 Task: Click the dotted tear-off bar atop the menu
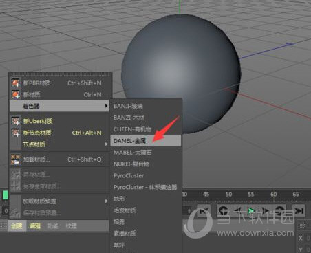point(61,74)
